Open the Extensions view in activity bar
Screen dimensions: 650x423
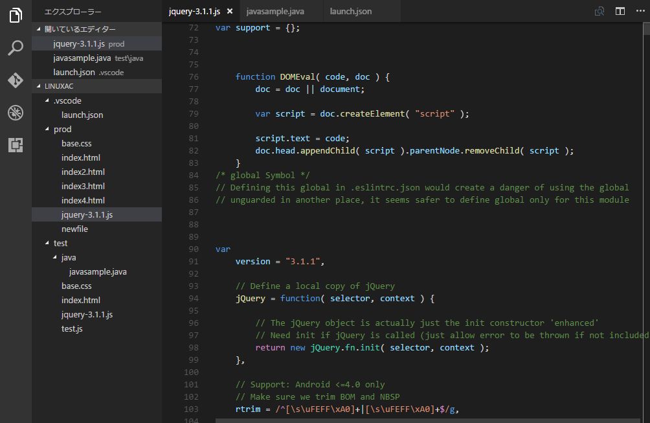(x=16, y=144)
